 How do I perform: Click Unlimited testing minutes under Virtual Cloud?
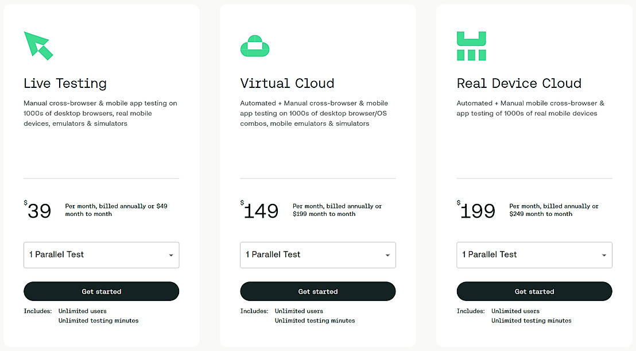point(315,321)
